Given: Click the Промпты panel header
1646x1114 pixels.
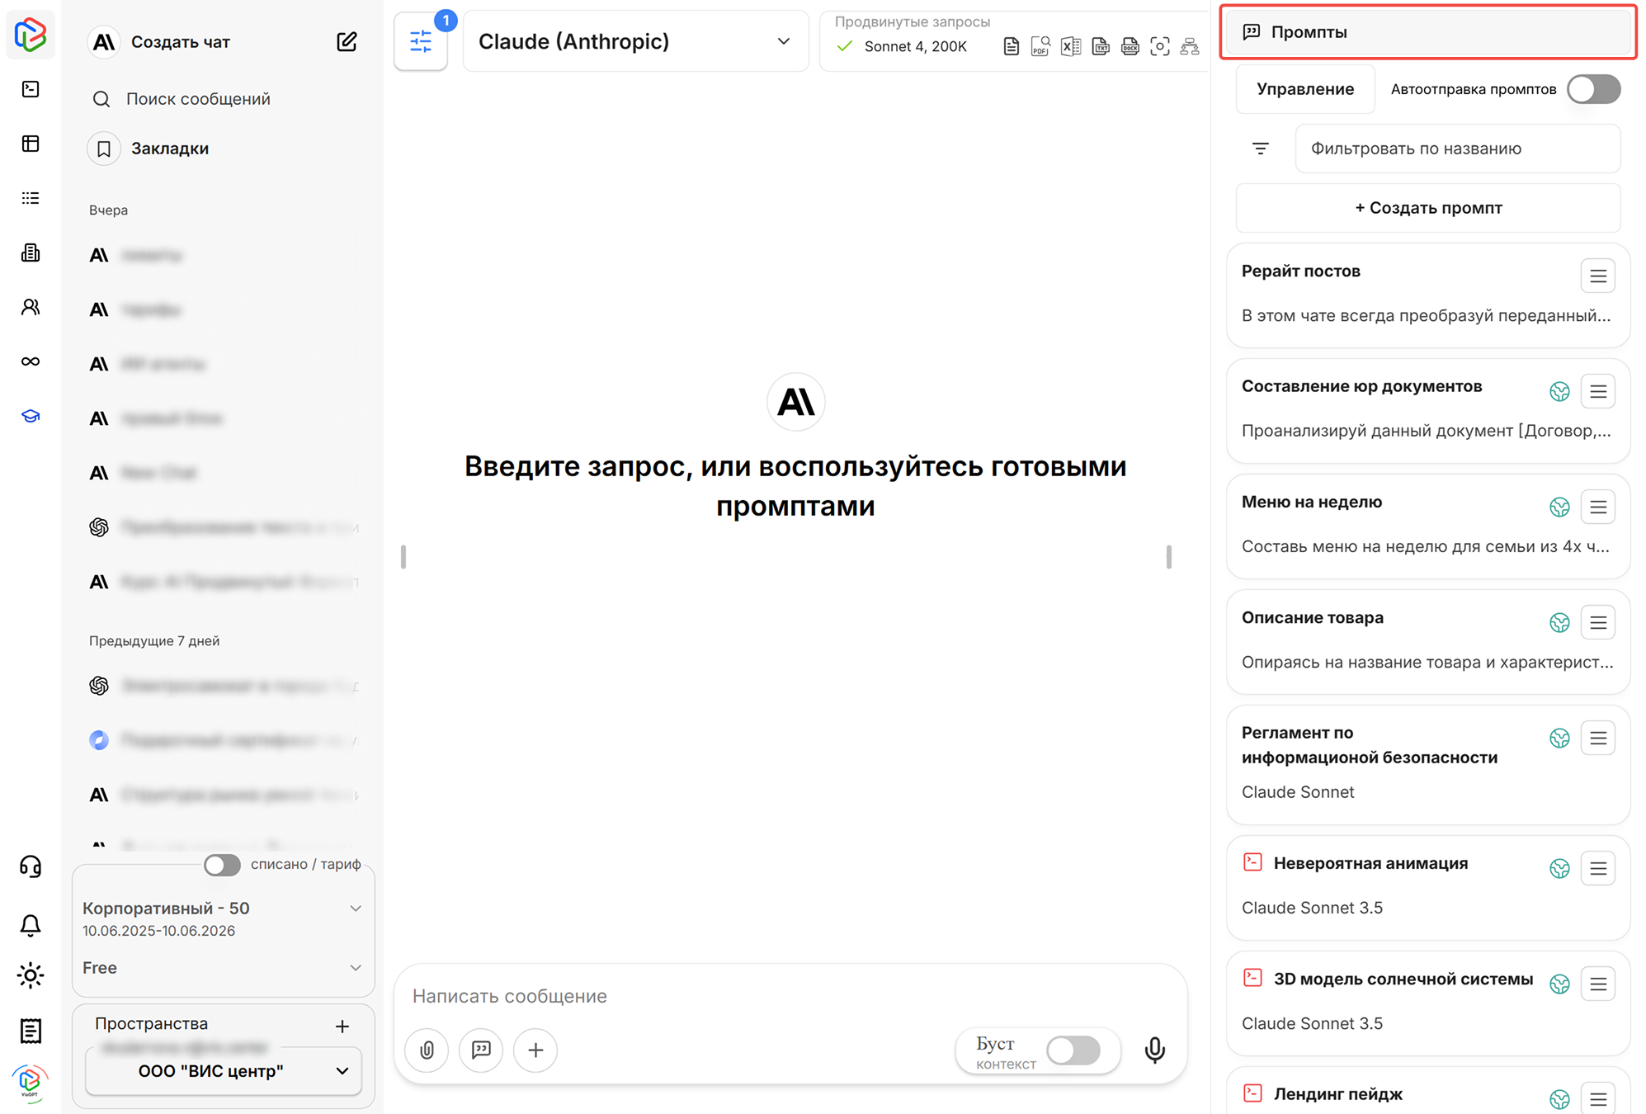Looking at the screenshot, I should (1428, 32).
